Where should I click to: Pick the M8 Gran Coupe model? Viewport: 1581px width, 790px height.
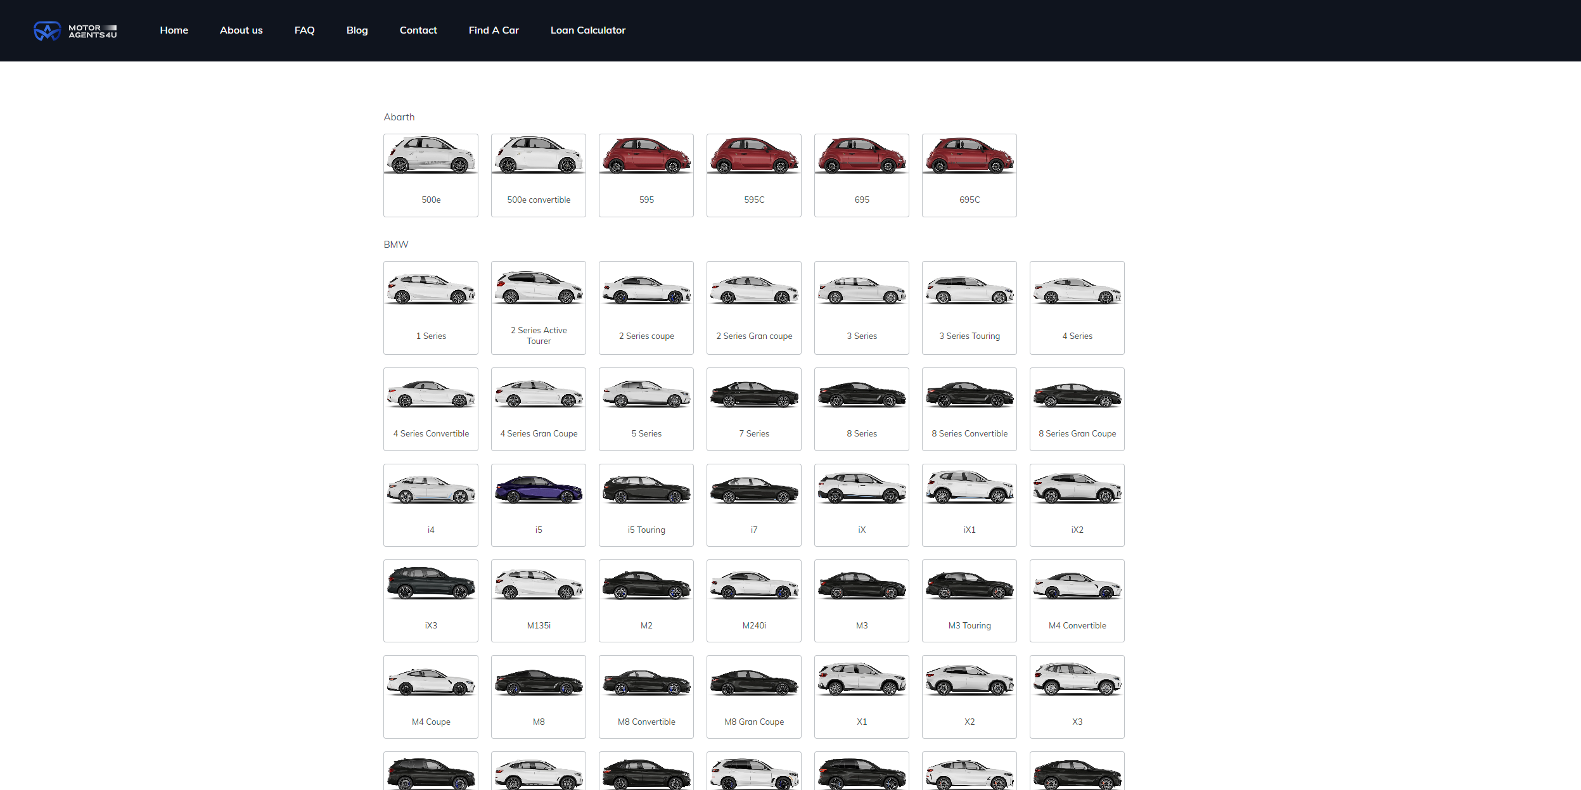pyautogui.click(x=754, y=697)
